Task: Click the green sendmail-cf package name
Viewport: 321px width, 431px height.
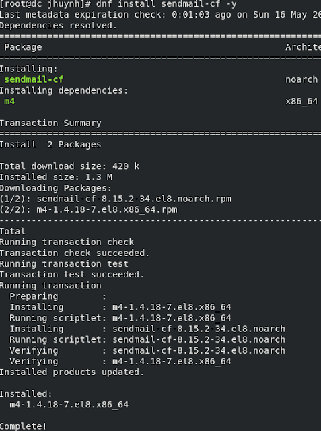Action: click(x=34, y=79)
